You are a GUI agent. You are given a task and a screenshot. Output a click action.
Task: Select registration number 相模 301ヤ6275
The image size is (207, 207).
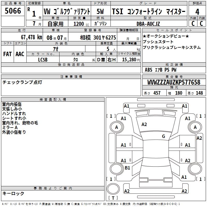pyautogui.click(x=98, y=38)
